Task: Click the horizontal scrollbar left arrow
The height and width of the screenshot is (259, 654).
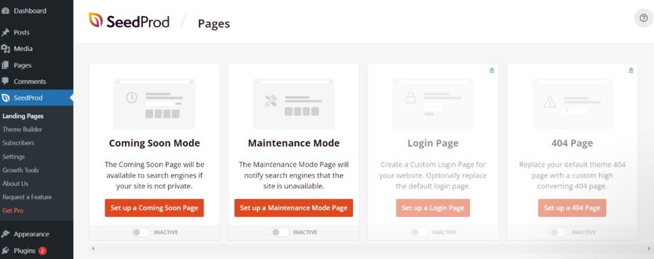Action: click(93, 249)
